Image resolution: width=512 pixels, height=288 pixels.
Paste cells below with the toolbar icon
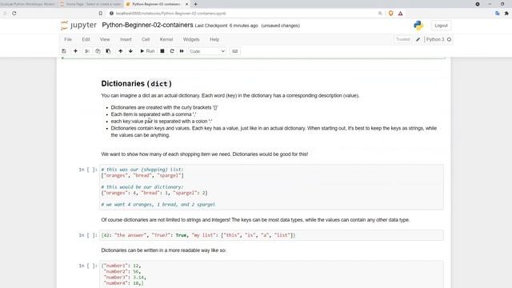click(x=108, y=51)
